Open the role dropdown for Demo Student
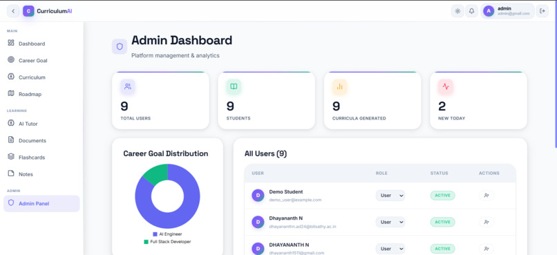Viewport: 557px width, 255px height. [390, 196]
